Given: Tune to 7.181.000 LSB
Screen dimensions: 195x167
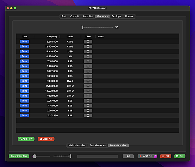Looking at the screenshot, I should pyautogui.click(x=25, y=61).
